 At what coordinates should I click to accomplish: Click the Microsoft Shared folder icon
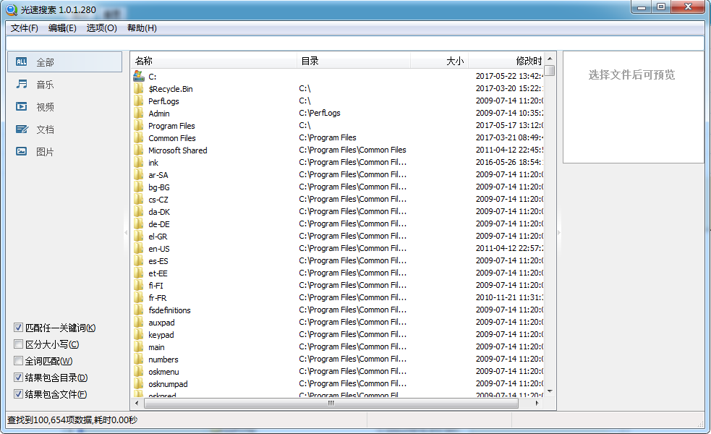(x=139, y=150)
